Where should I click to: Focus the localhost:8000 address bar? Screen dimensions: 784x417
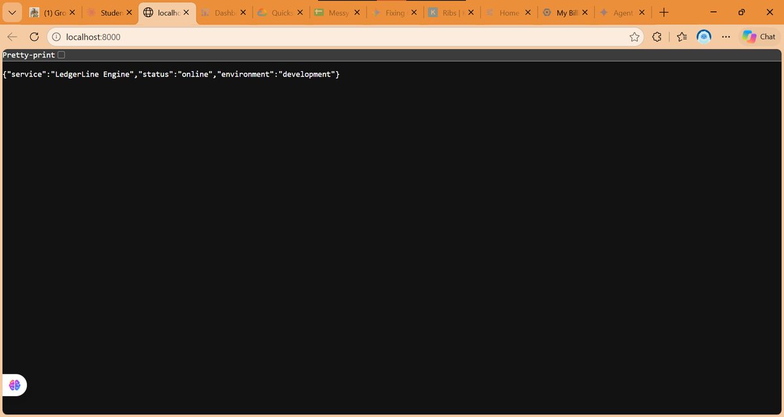coord(346,37)
